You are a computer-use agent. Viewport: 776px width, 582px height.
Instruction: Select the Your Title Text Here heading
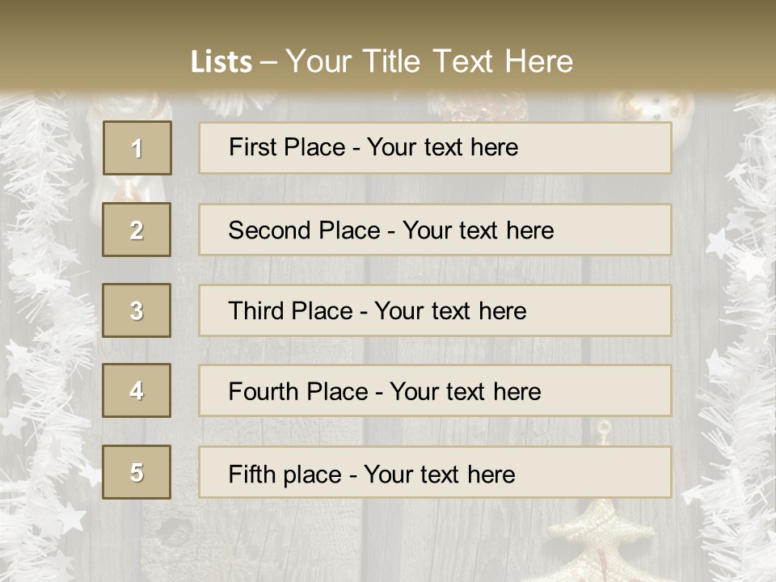429,61
